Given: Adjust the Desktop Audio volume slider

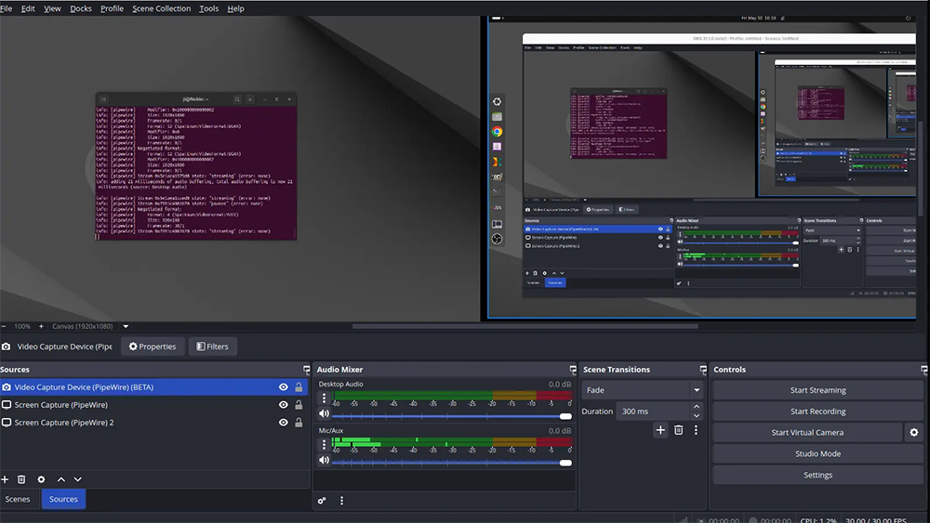Looking at the screenshot, I should click(451, 416).
